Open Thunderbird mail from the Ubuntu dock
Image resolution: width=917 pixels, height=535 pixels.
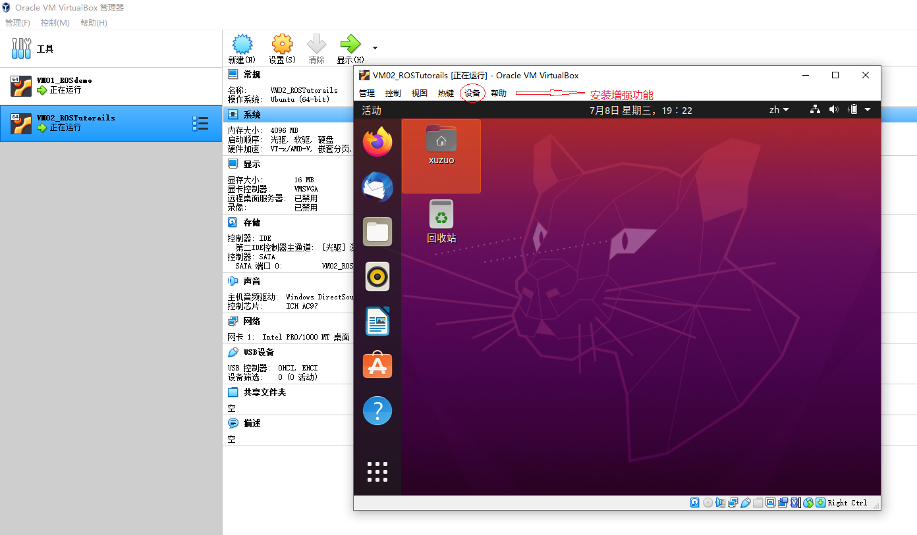pyautogui.click(x=377, y=187)
